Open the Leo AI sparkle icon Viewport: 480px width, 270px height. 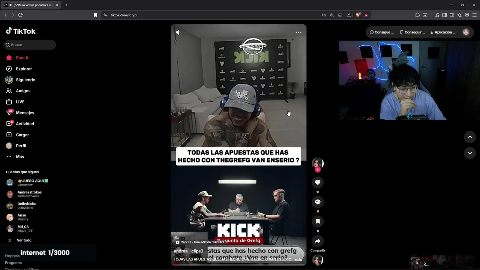[x=459, y=15]
